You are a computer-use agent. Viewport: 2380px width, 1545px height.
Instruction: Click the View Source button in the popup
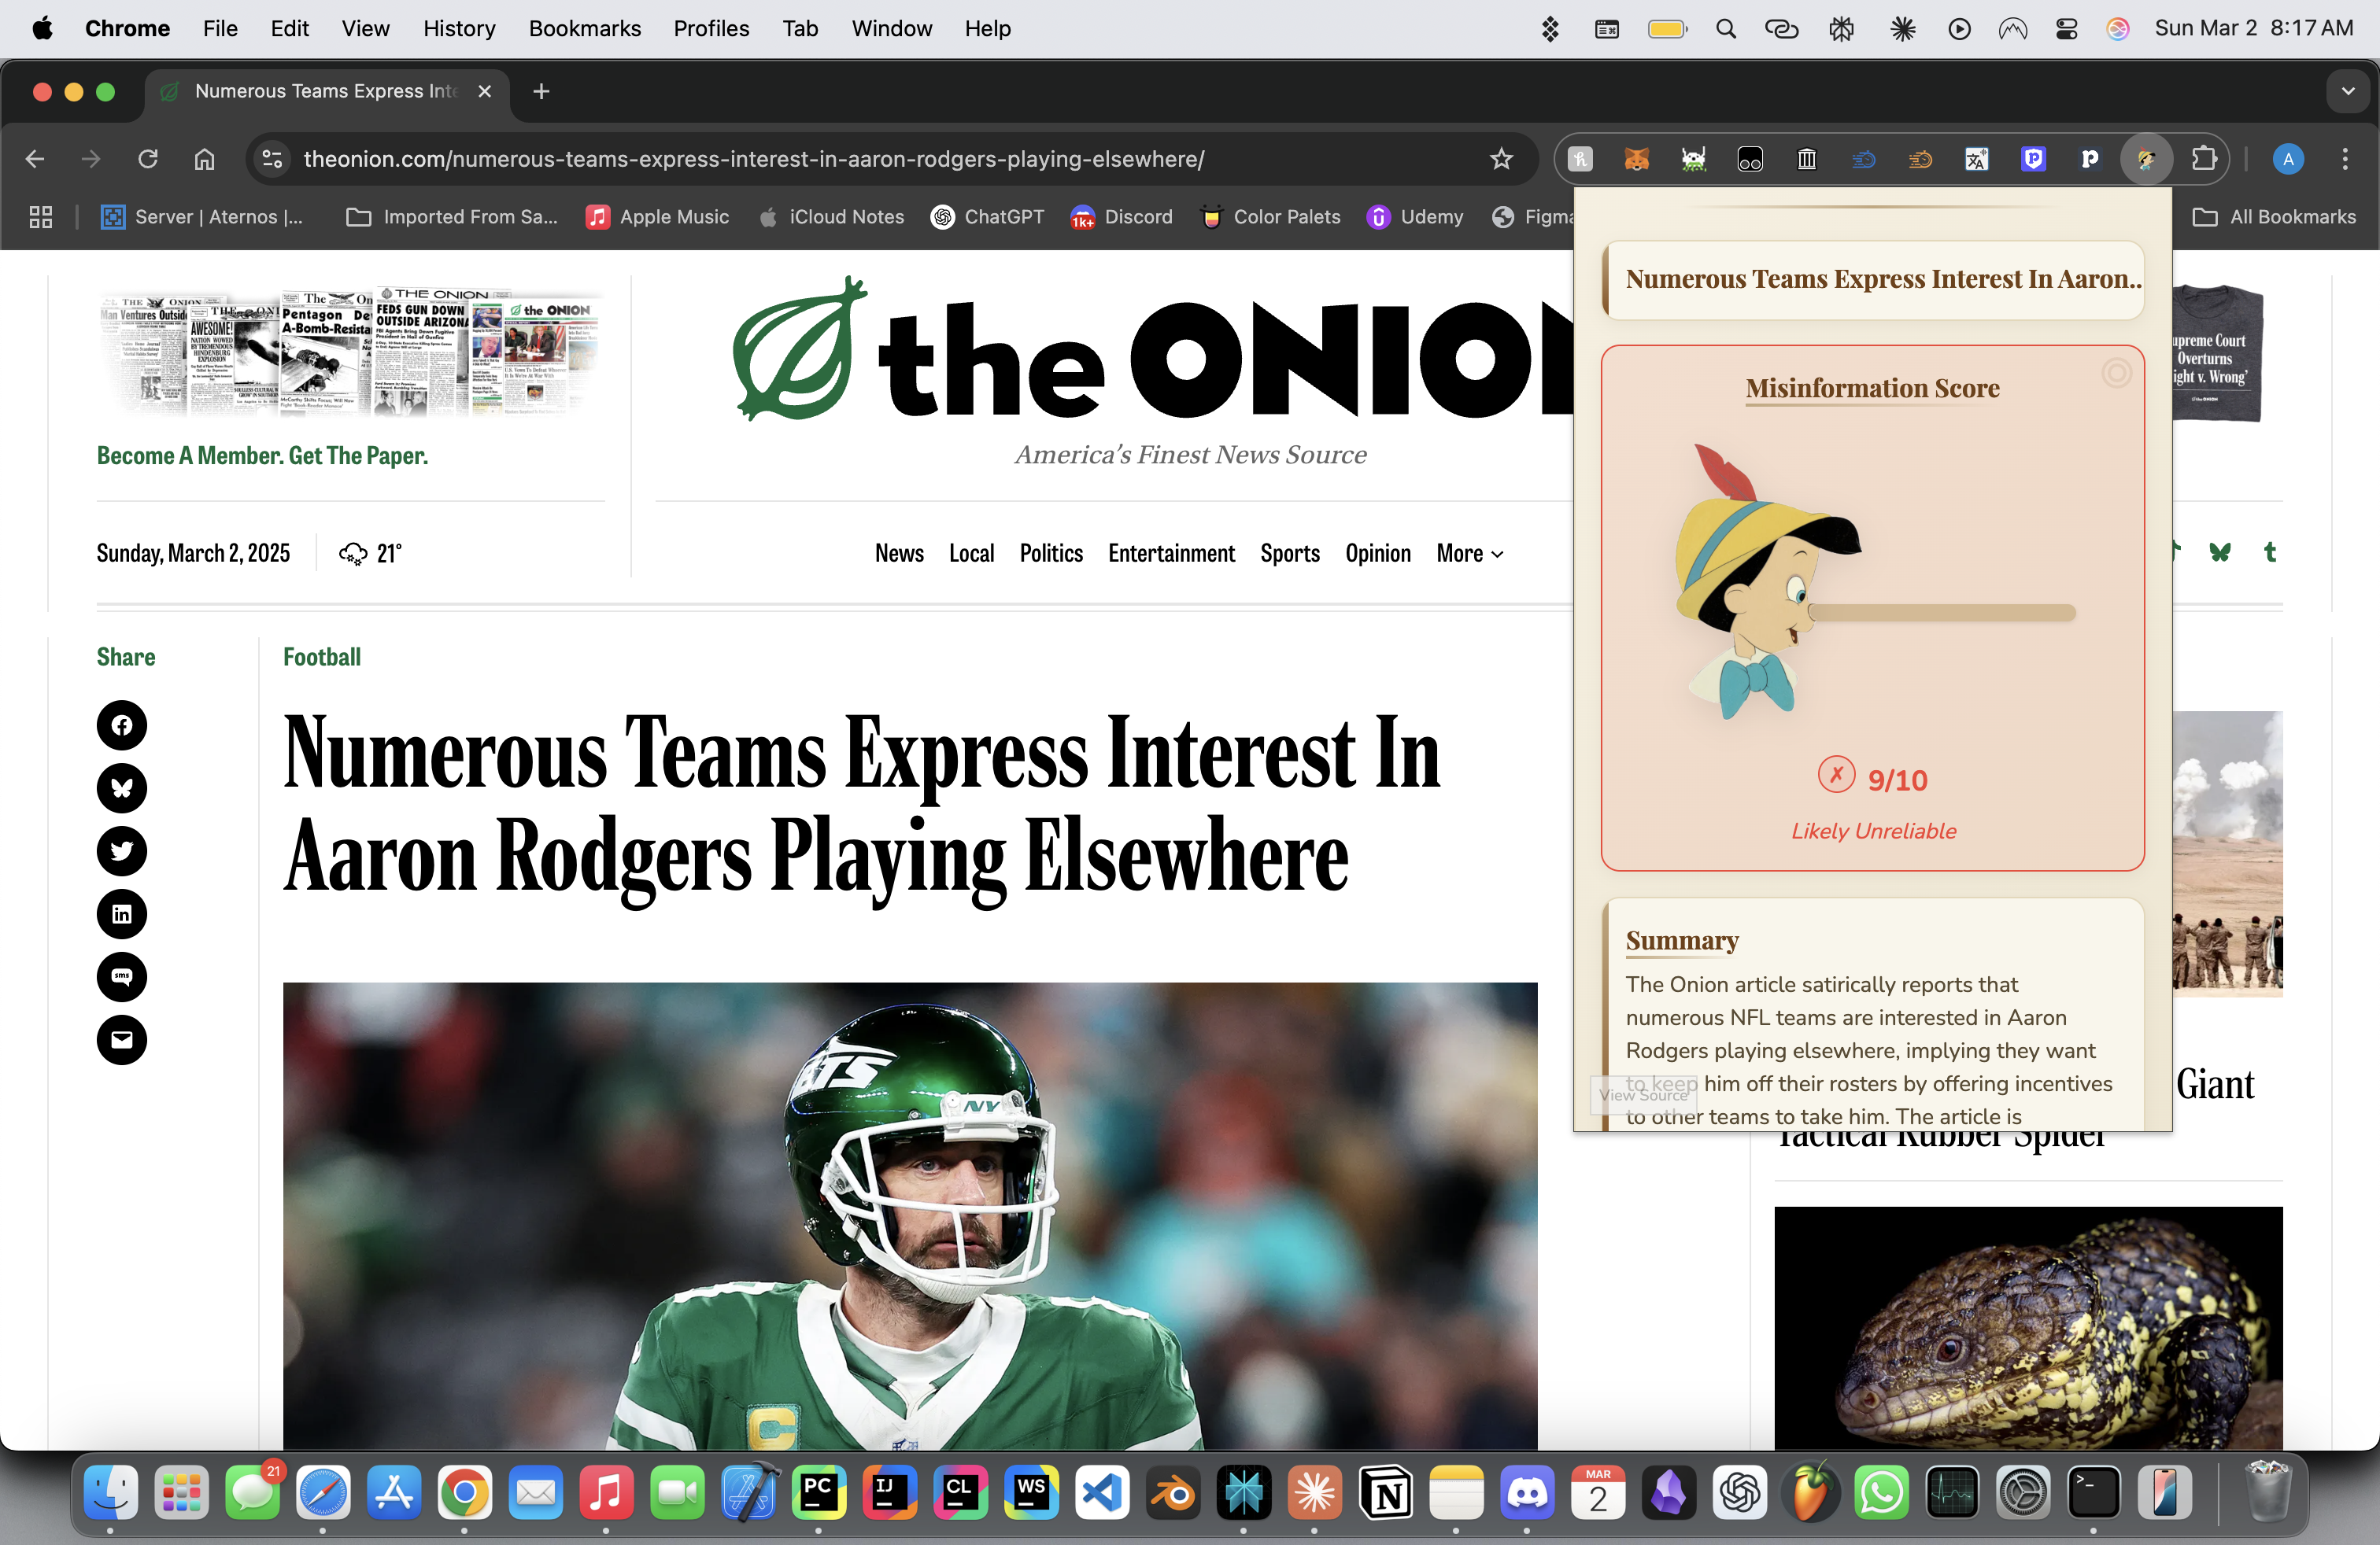point(1643,1095)
